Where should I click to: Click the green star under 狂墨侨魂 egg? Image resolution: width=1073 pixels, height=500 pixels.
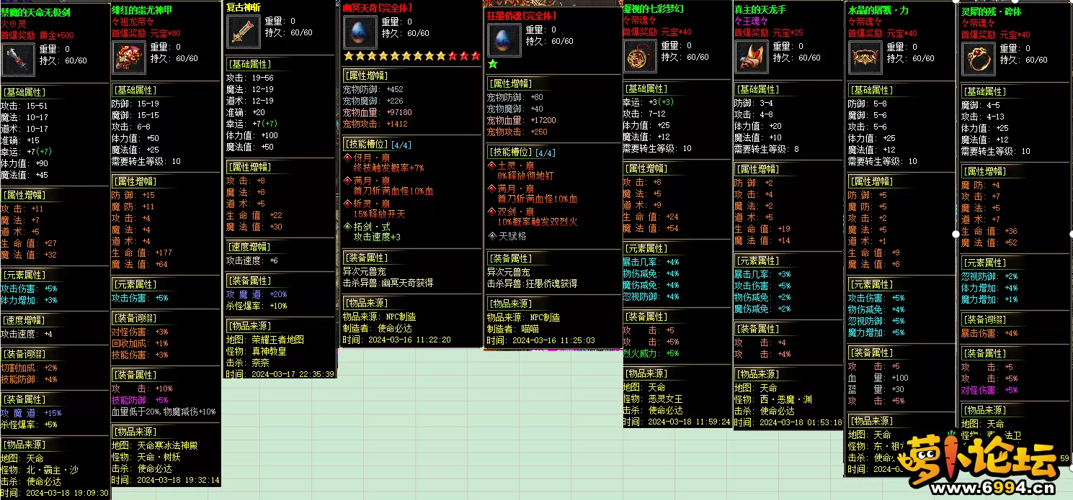coord(493,64)
